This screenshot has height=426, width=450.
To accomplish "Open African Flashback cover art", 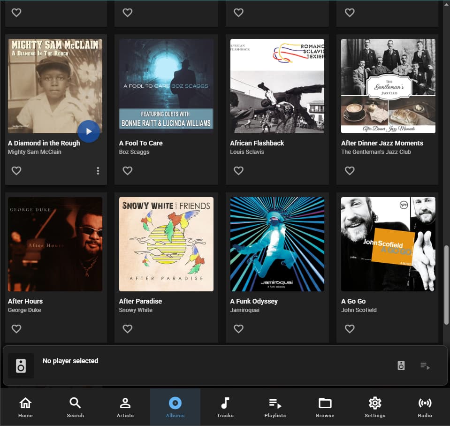I will [277, 86].
